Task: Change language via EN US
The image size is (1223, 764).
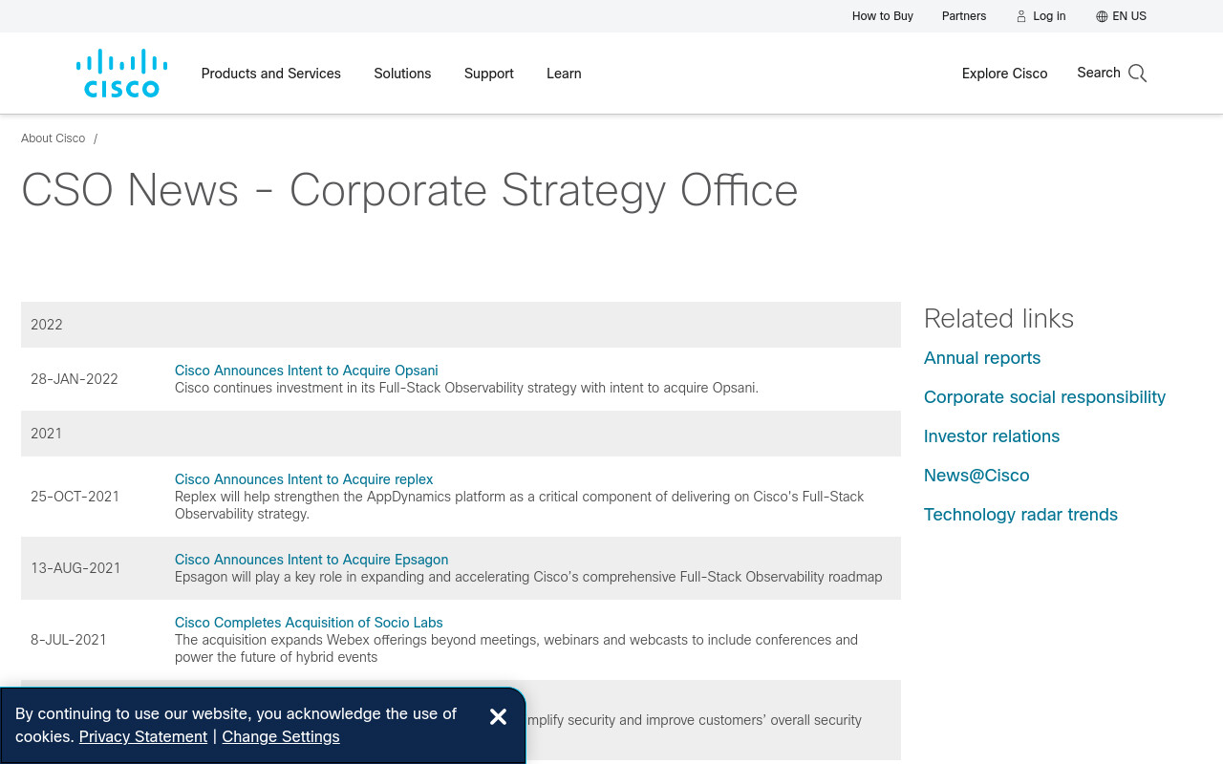Action: 1129,16
